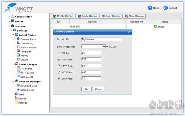Click OK in Create Domain dialog
This screenshot has width=185, height=116.
click(86, 89)
